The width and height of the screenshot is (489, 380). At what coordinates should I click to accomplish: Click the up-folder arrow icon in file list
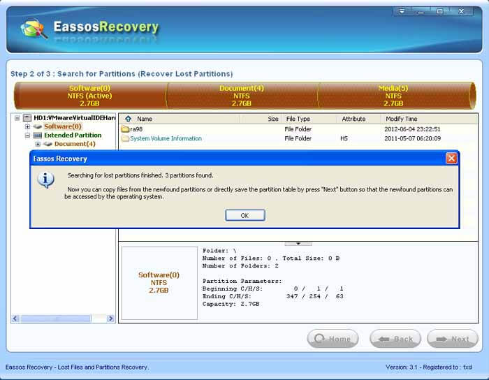(128, 119)
